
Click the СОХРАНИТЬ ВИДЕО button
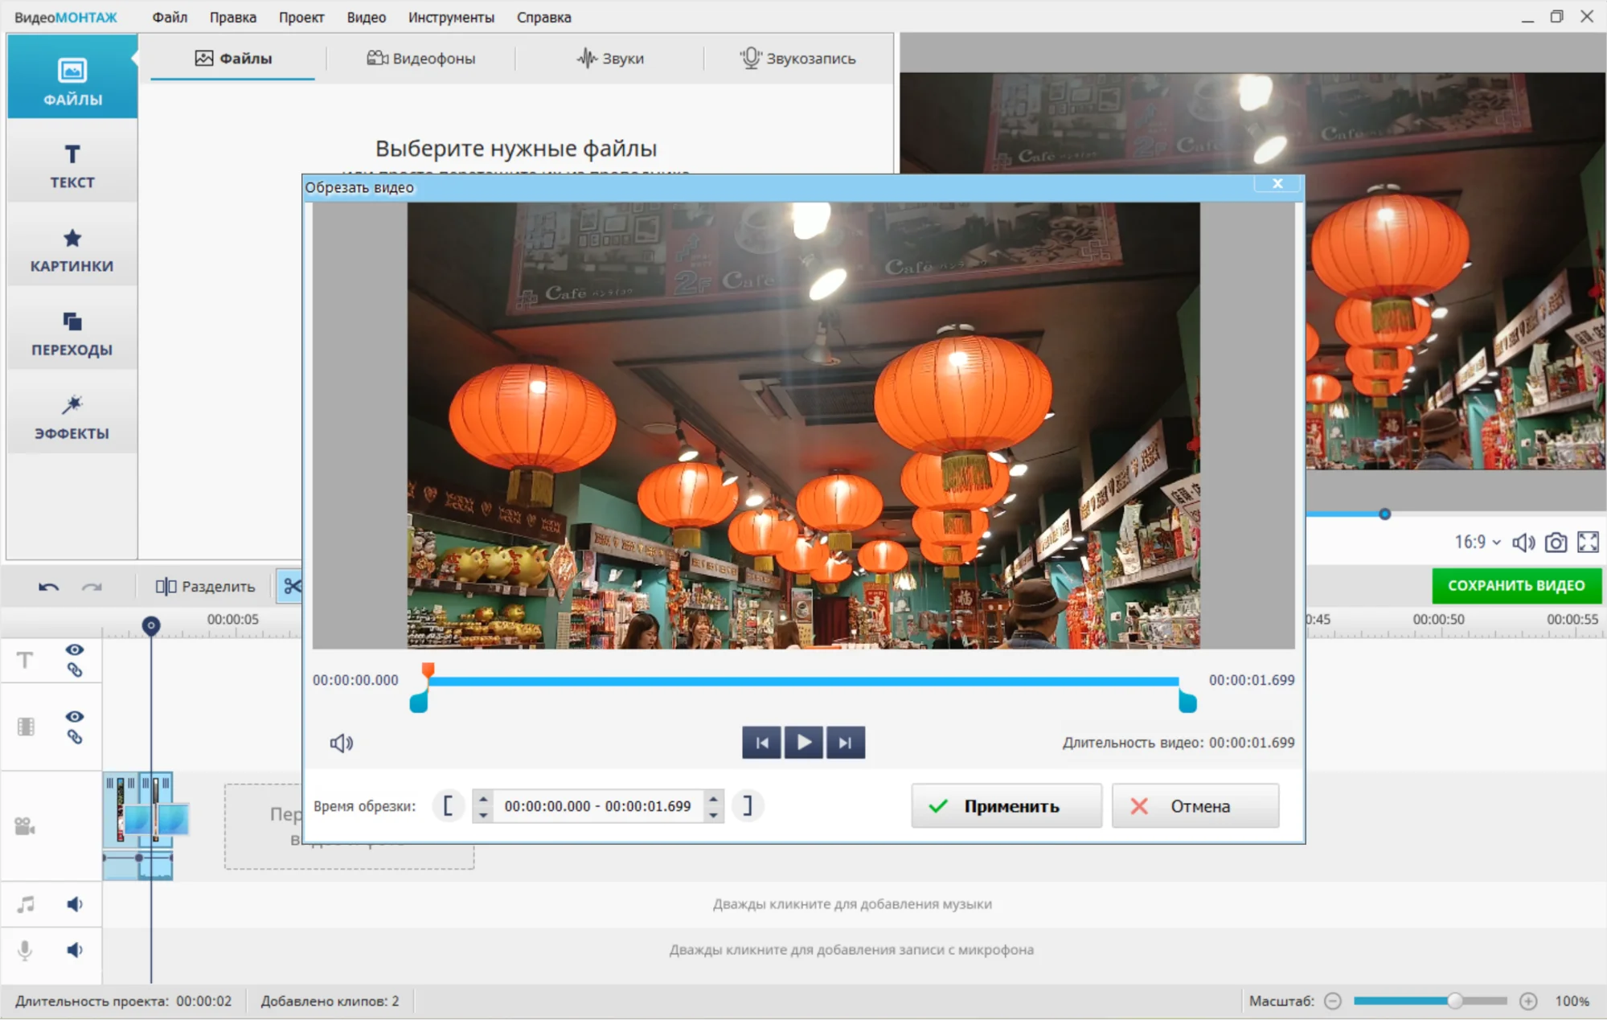click(x=1516, y=586)
